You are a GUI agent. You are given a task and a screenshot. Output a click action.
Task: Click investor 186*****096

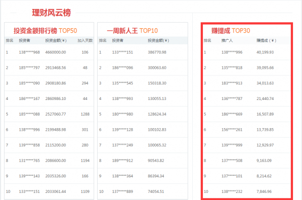click(123, 68)
